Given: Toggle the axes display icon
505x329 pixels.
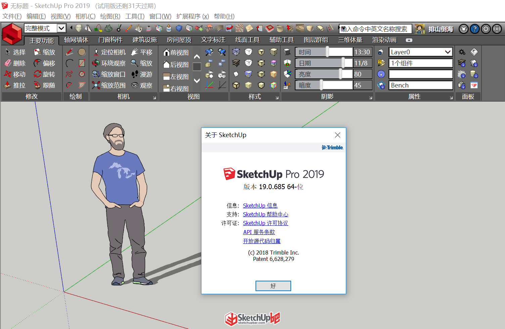Looking at the screenshot, I should [209, 85].
